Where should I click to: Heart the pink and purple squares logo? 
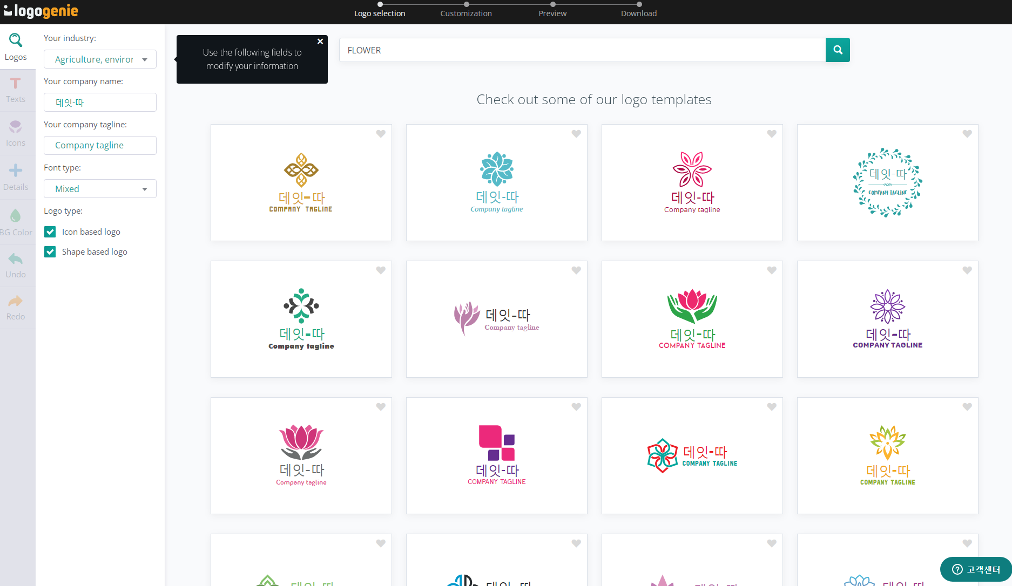coord(576,407)
